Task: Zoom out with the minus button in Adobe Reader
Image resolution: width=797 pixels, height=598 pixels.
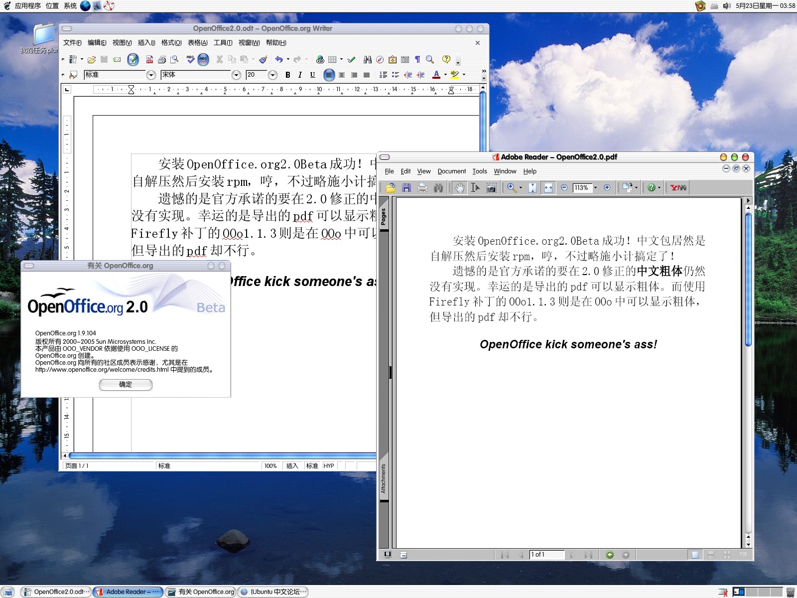Action: point(564,188)
